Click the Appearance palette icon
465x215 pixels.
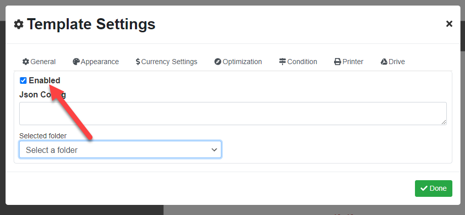76,62
